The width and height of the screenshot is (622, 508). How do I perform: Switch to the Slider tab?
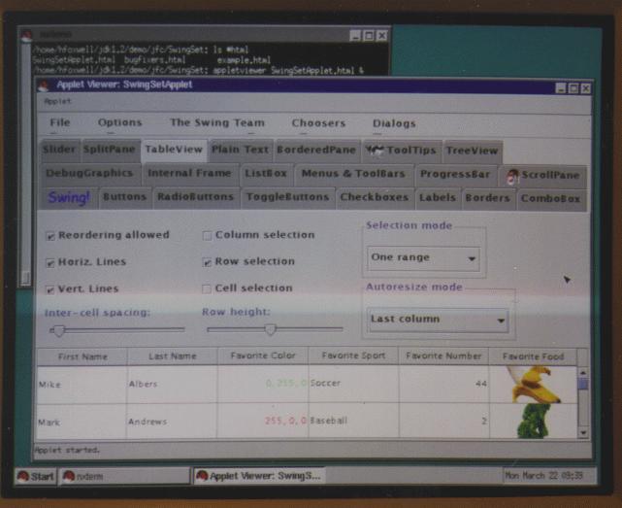tap(59, 151)
